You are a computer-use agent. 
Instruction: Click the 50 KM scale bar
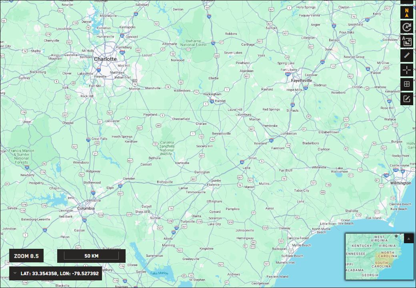[91, 256]
